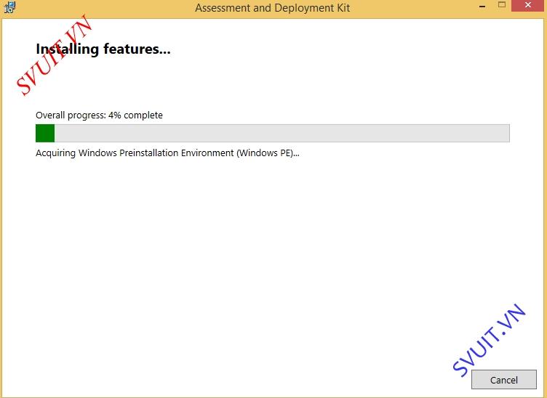Click the 'Installing features...' heading
The image size is (547, 398).
click(103, 49)
